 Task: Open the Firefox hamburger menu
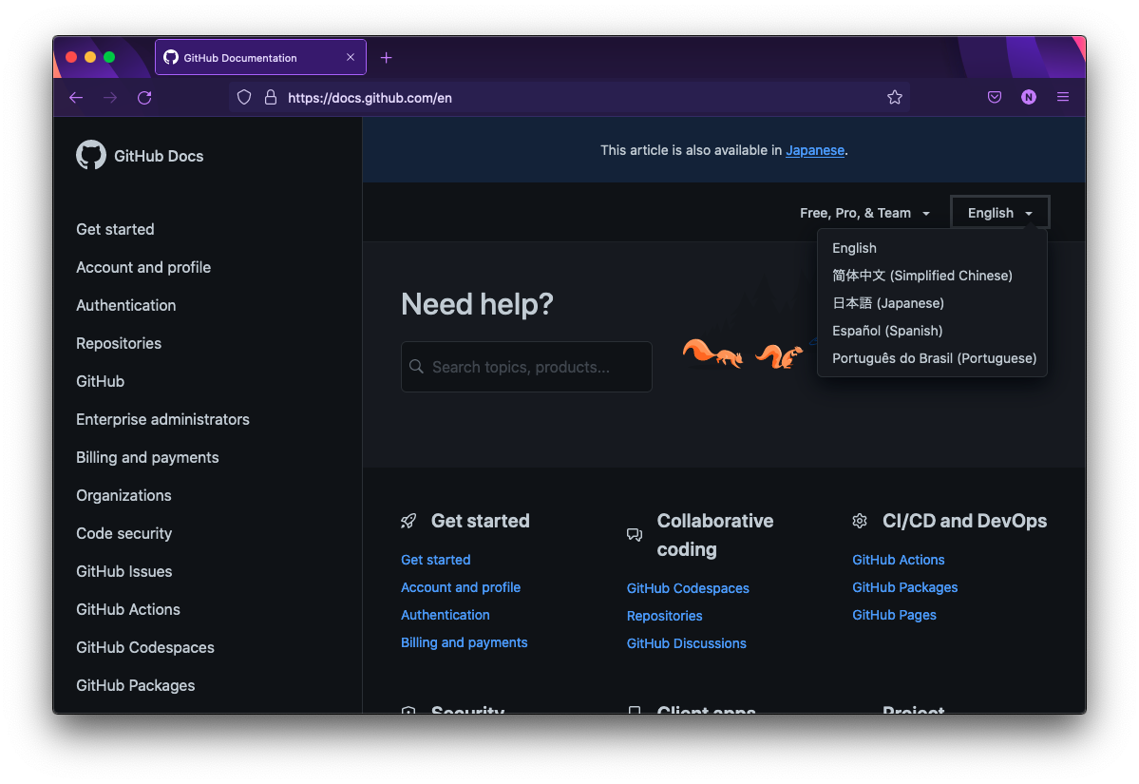[x=1063, y=97]
